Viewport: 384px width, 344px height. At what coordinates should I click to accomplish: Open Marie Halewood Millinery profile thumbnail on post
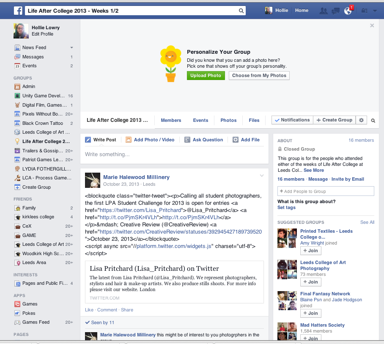(x=93, y=180)
